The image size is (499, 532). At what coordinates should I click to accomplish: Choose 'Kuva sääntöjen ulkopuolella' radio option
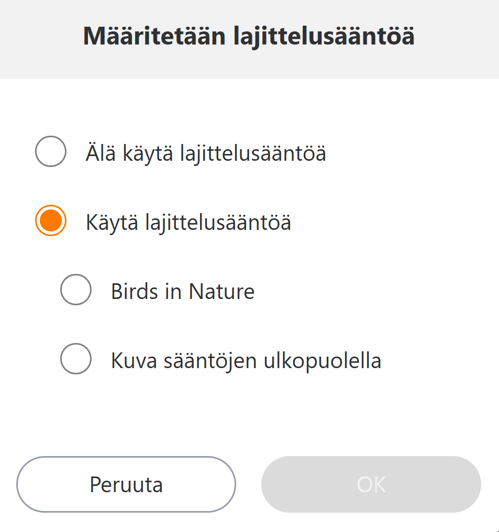coord(76,359)
